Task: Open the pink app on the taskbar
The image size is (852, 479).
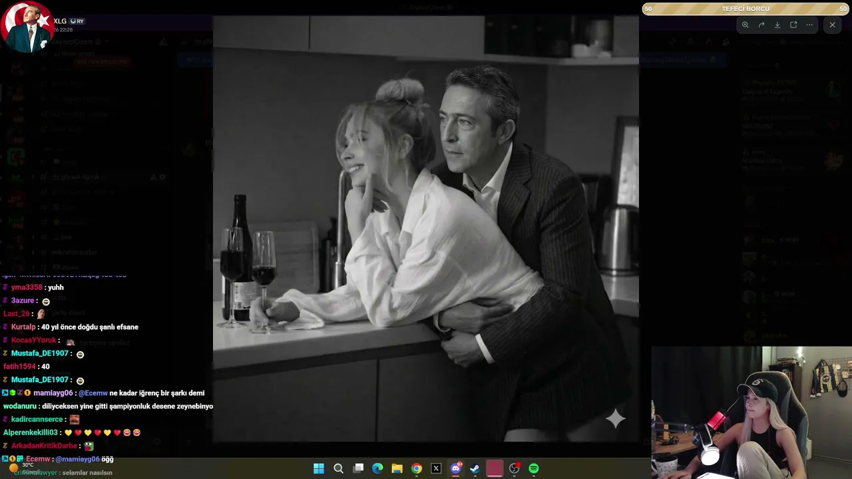Action: 495,468
